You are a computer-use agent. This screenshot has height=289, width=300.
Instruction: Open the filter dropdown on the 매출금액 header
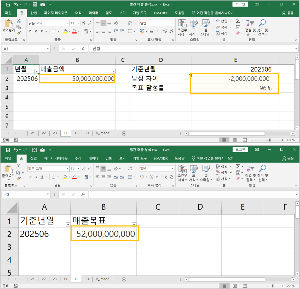[113, 71]
